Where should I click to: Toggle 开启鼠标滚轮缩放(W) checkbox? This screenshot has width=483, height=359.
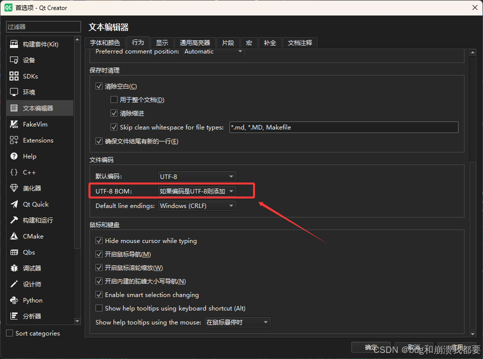pyautogui.click(x=99, y=267)
